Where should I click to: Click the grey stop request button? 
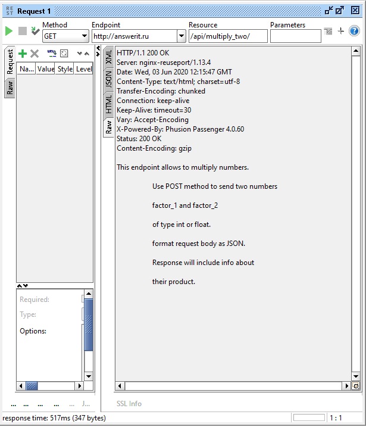click(23, 31)
